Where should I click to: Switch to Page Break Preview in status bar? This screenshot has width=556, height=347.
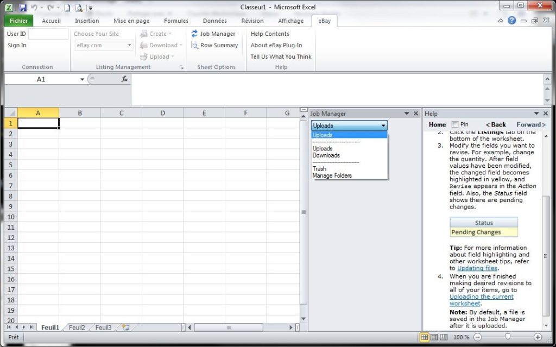click(444, 337)
